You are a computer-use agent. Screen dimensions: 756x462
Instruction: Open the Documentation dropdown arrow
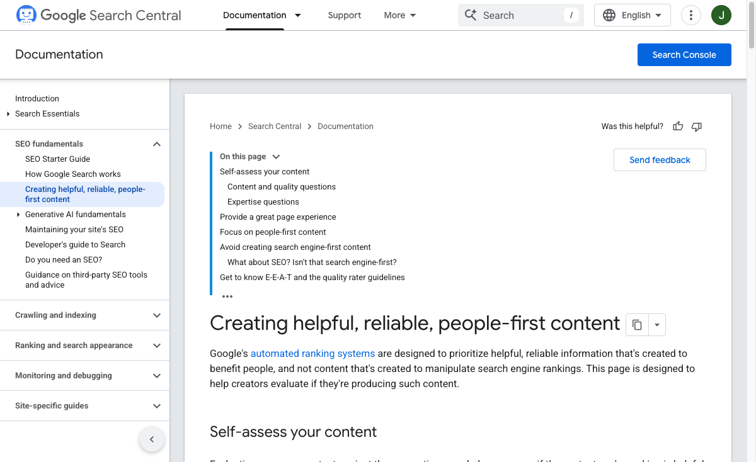click(x=298, y=15)
